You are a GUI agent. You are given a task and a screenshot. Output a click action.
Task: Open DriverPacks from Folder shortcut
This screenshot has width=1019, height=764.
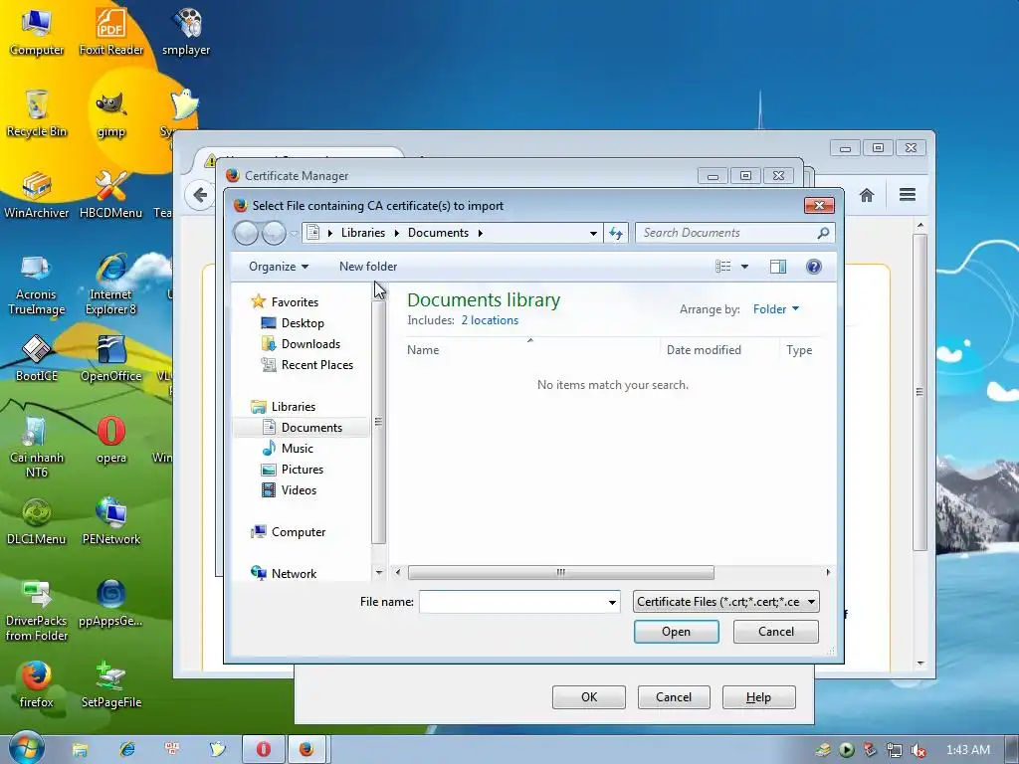click(x=37, y=610)
